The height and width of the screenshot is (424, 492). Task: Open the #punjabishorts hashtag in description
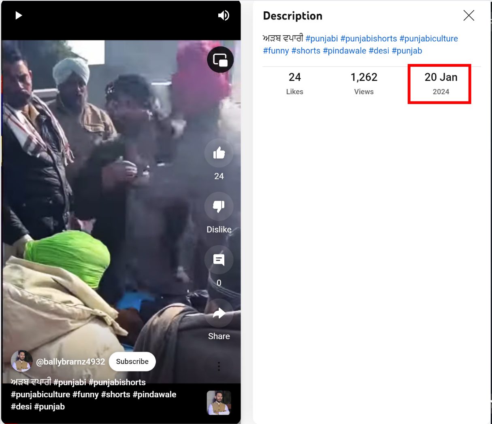pyautogui.click(x=368, y=38)
